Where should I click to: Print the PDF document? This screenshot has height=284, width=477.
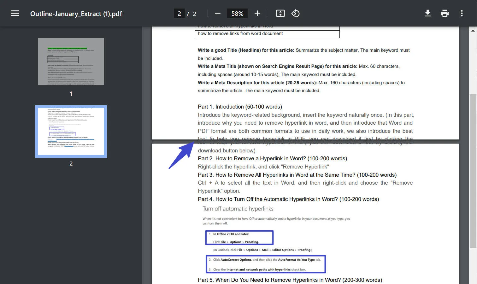coord(445,13)
